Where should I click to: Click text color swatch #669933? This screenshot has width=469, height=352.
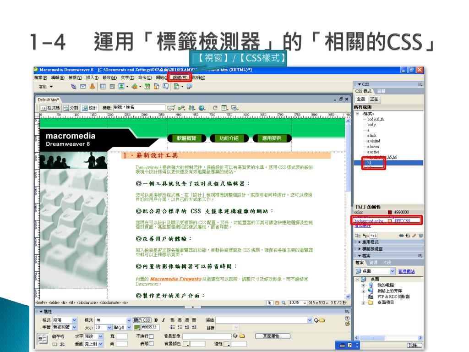tap(137, 327)
